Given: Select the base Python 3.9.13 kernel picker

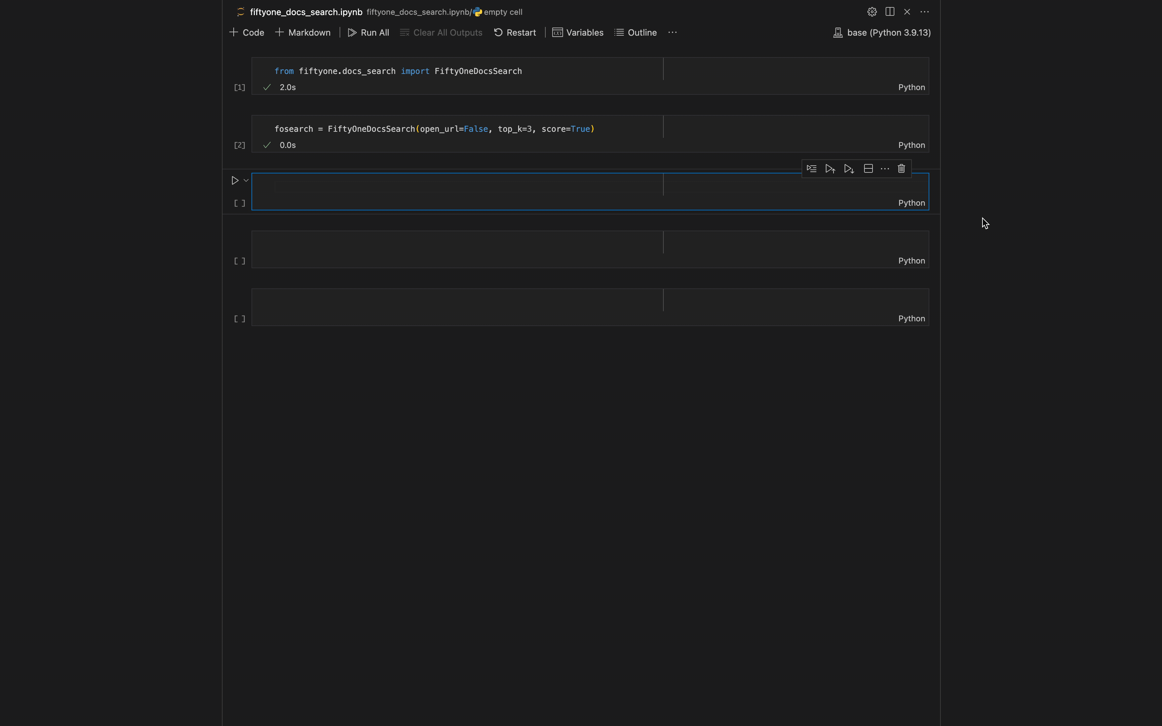Looking at the screenshot, I should (882, 33).
